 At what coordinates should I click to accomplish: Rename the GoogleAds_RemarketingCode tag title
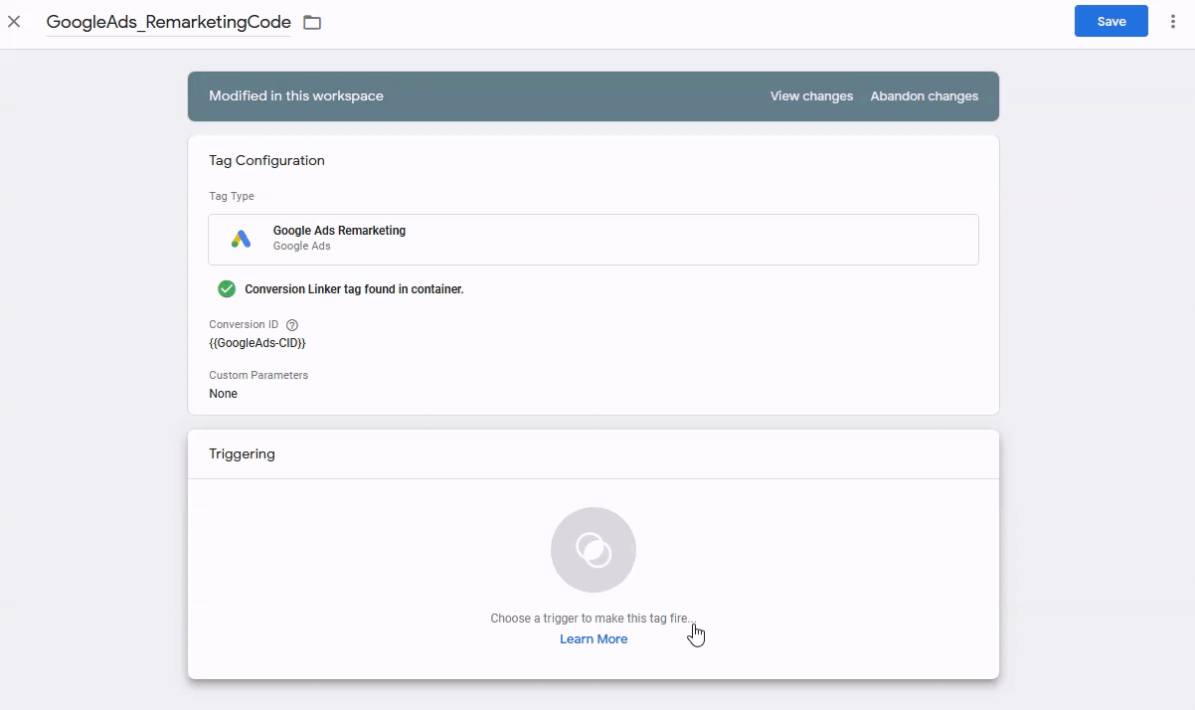pos(169,22)
